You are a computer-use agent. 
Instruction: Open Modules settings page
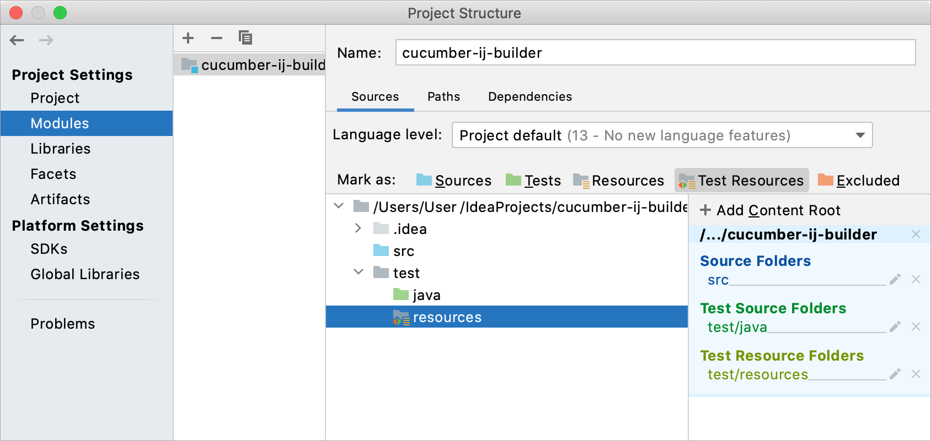pos(87,123)
